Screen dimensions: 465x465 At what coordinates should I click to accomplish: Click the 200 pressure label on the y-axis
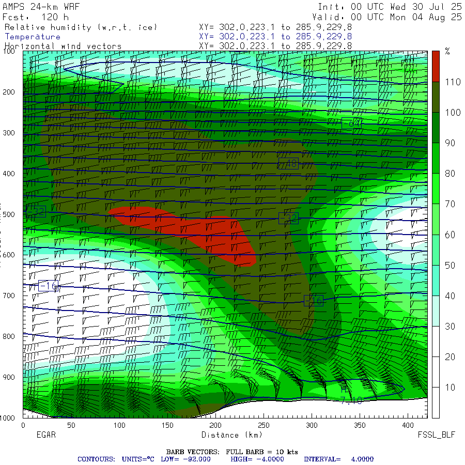(x=9, y=92)
